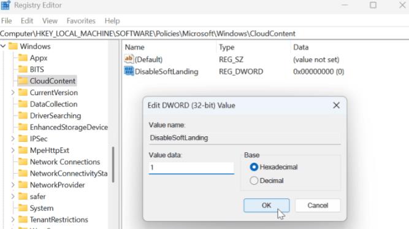Maximize the Registry Editor window
Screen dimensions: 409x229
(373, 5)
